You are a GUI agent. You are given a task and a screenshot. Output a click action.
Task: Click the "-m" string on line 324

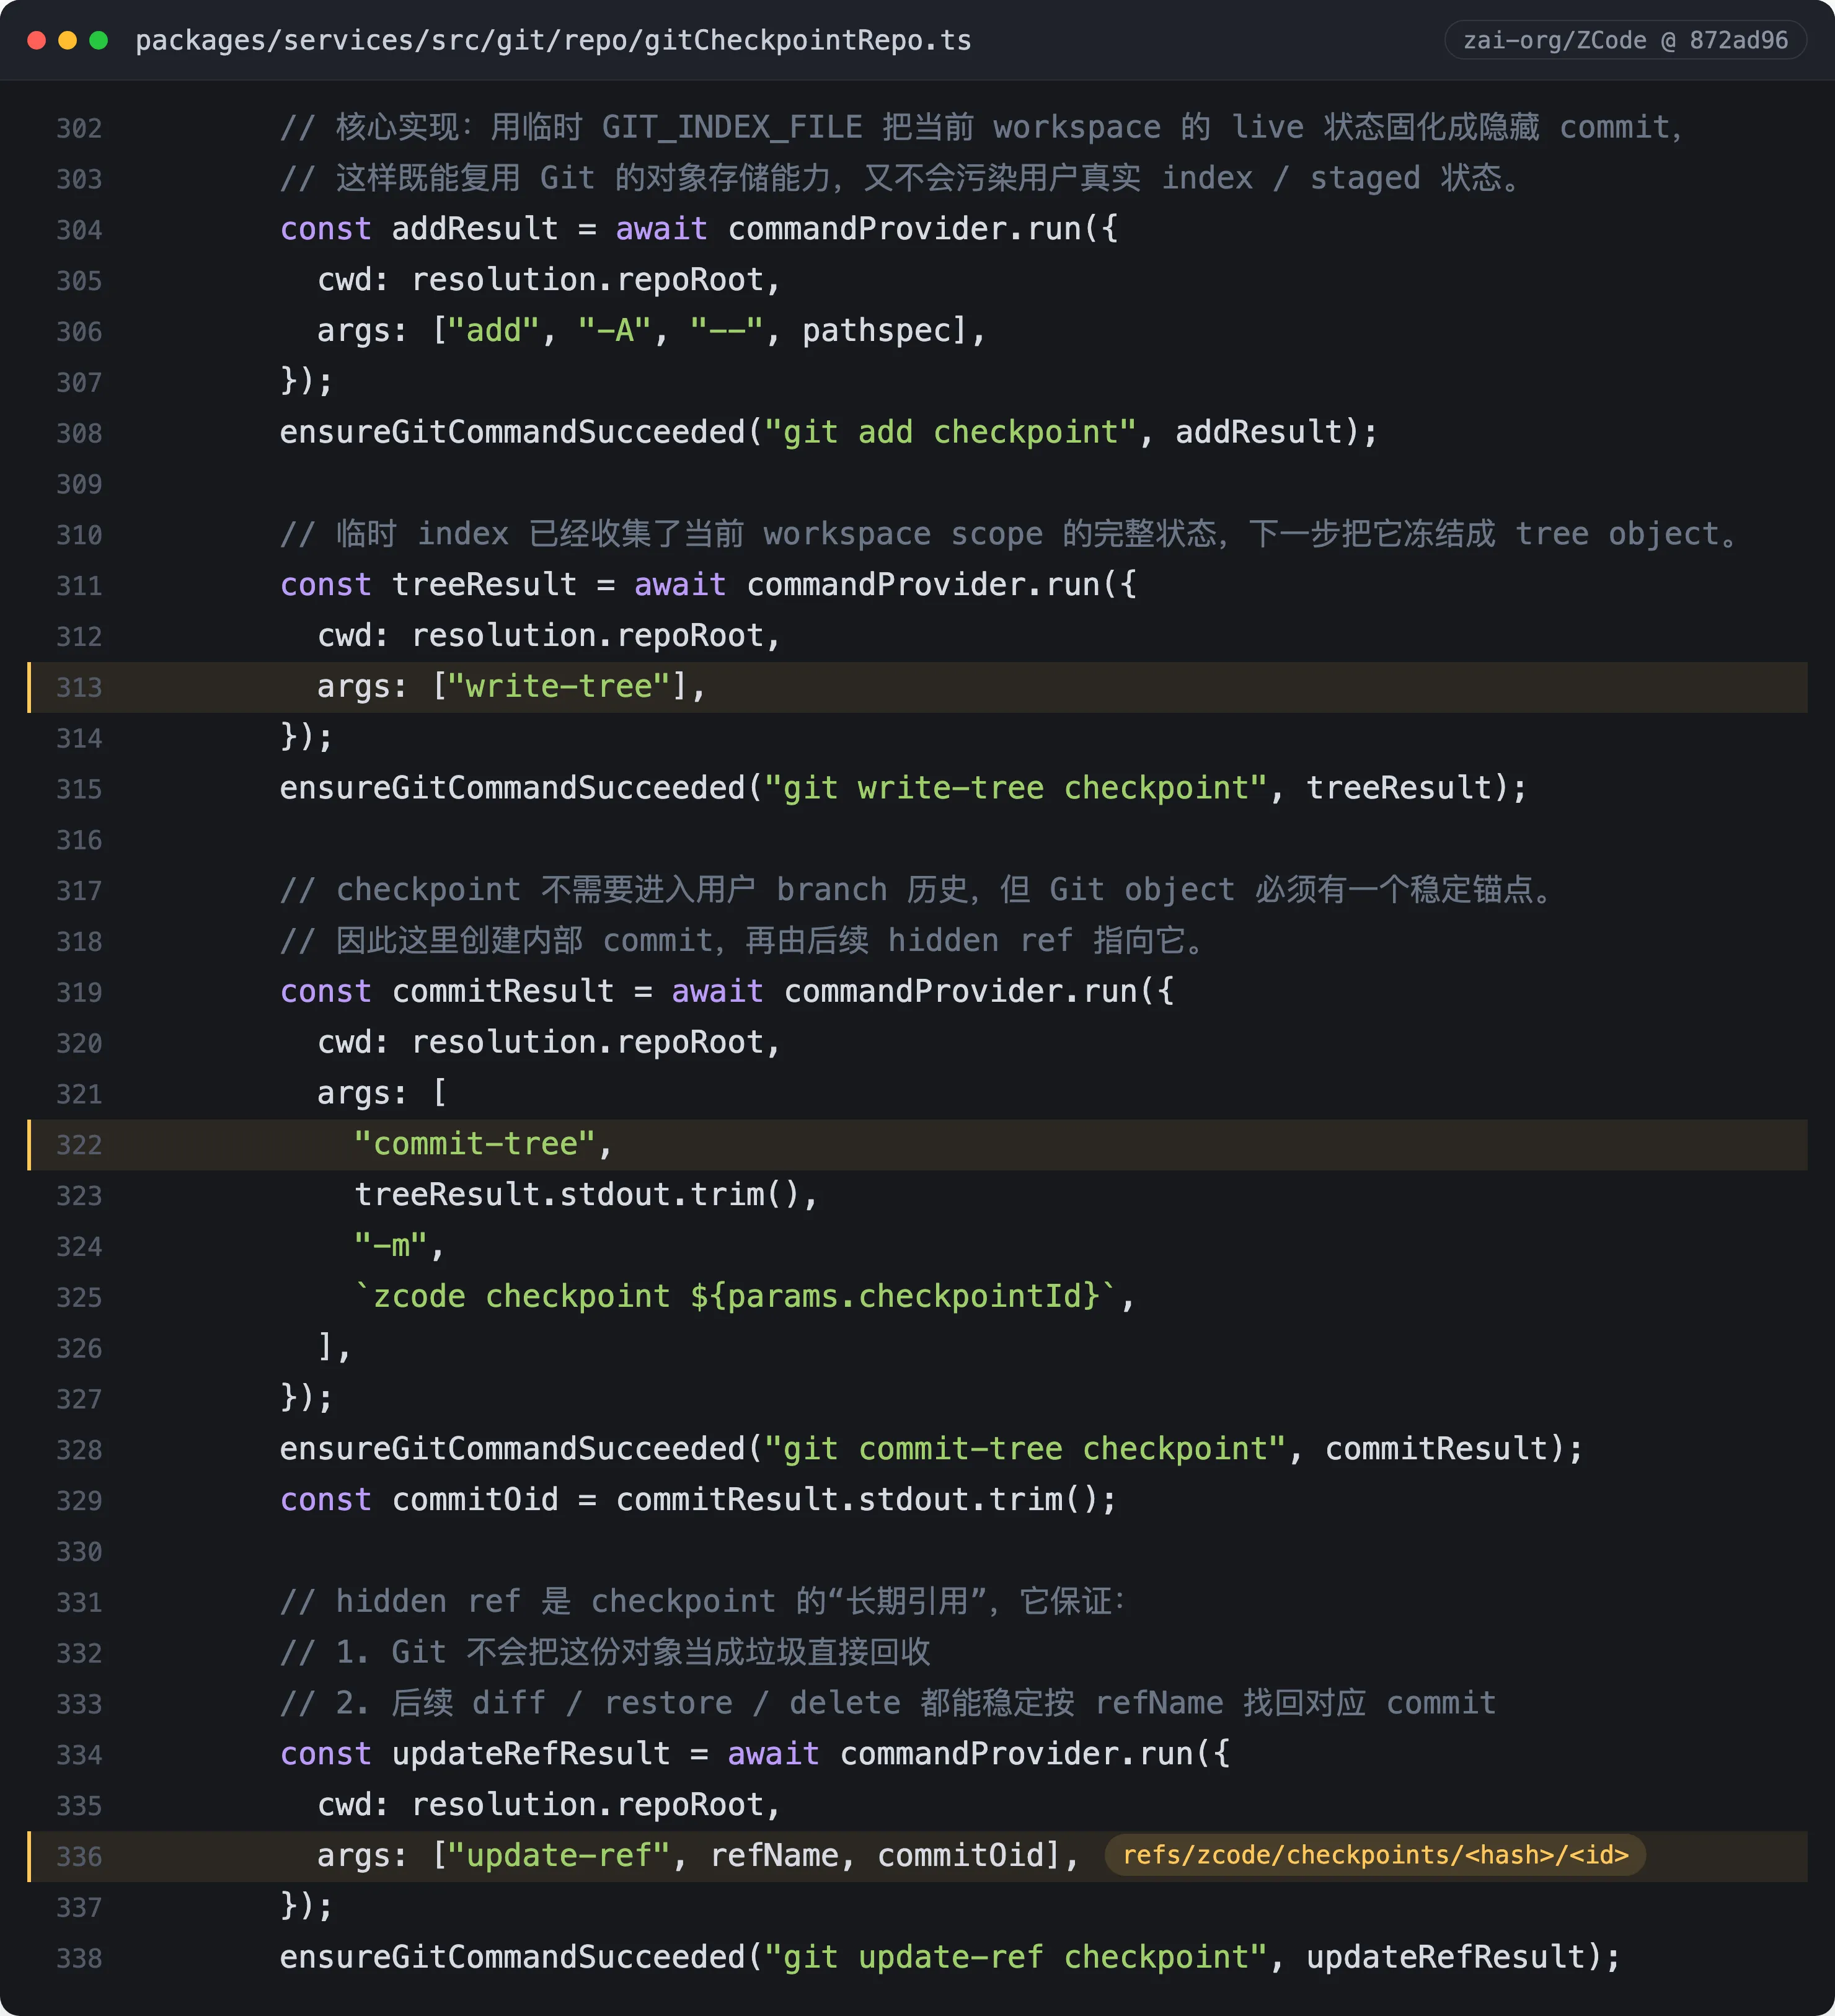pos(391,1245)
